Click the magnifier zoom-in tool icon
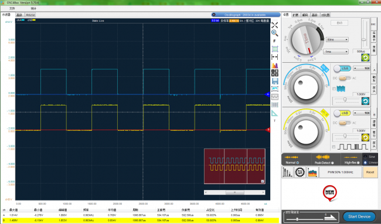This screenshot has height=224, width=381. pyautogui.click(x=274, y=33)
